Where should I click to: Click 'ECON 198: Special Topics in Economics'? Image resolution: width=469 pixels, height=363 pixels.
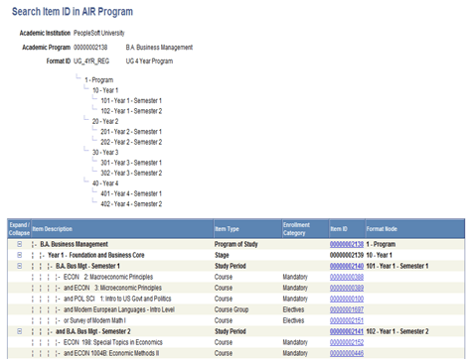click(113, 342)
